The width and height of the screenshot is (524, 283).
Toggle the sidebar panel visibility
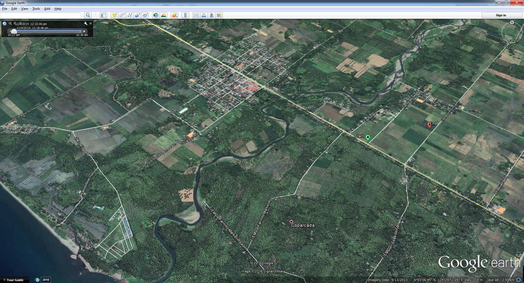[103, 15]
